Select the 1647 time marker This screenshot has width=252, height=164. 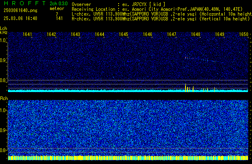tap(171, 34)
